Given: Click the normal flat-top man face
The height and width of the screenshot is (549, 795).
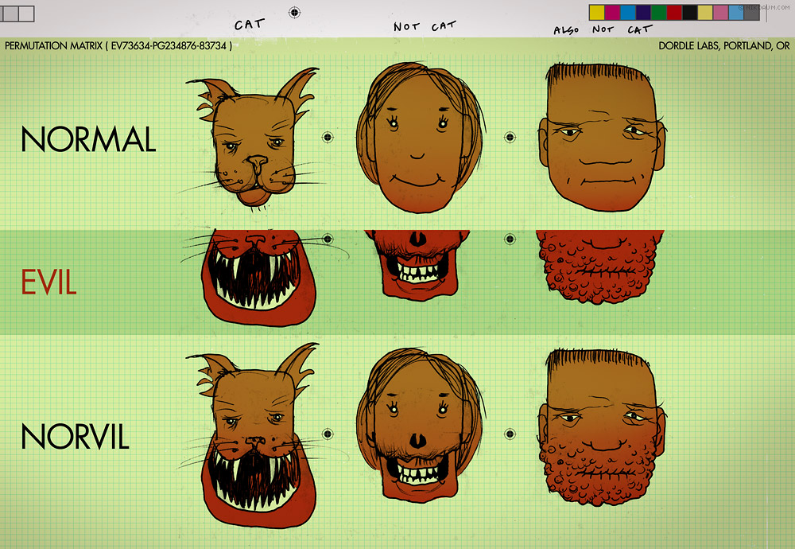Looking at the screenshot, I should tap(602, 139).
